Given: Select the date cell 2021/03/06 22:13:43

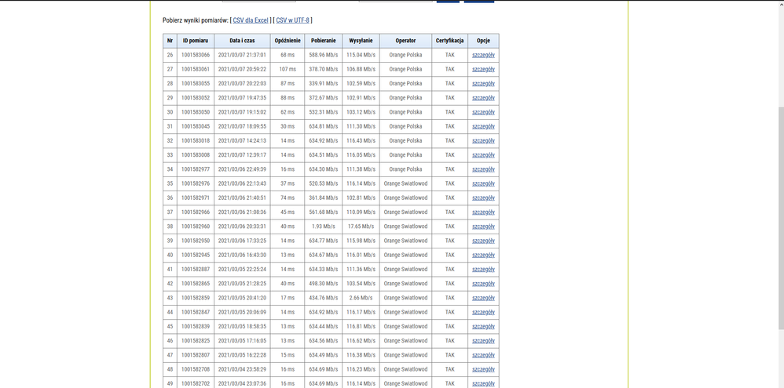Looking at the screenshot, I should coord(242,183).
